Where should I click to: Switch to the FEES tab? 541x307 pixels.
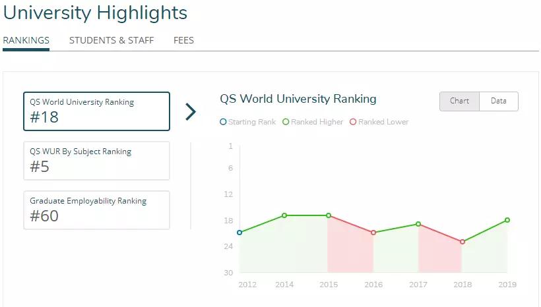pos(183,40)
